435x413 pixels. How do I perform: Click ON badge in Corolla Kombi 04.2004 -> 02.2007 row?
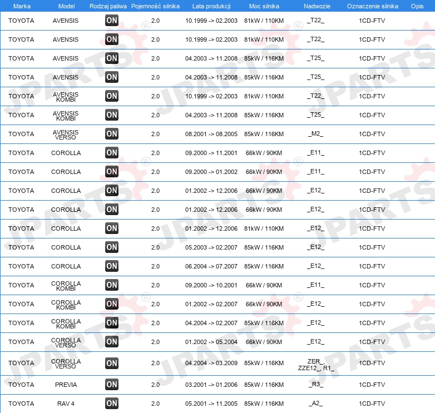point(112,322)
